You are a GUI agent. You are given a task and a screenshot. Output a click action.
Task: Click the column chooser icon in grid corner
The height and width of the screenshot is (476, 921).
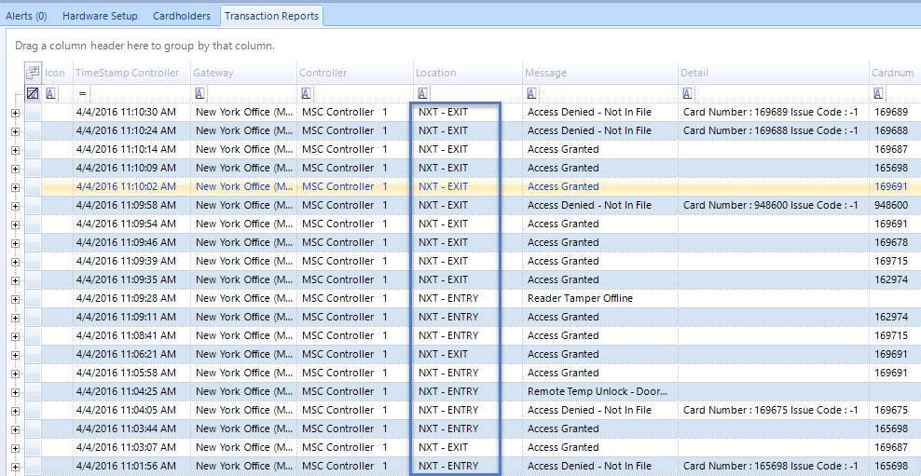(33, 73)
